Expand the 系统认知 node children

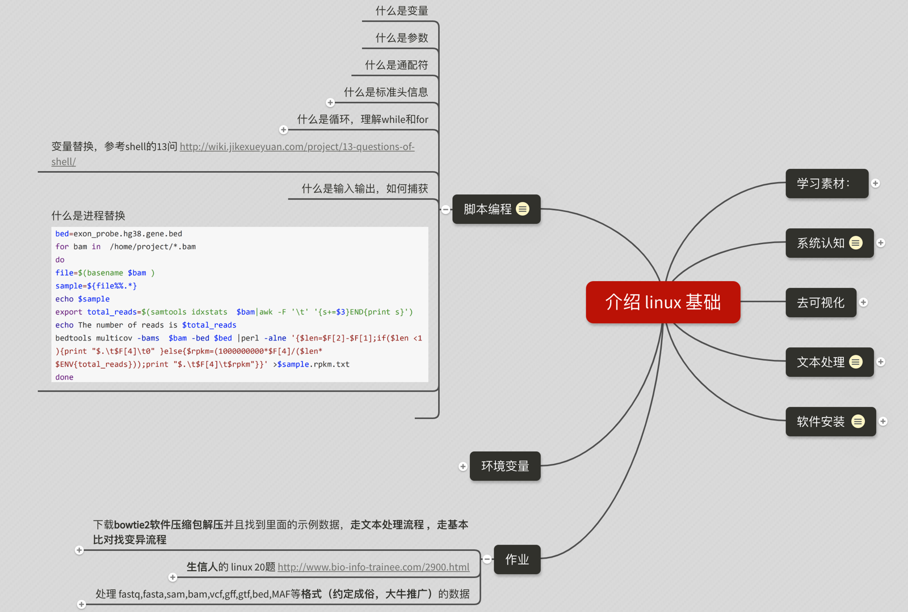point(881,243)
